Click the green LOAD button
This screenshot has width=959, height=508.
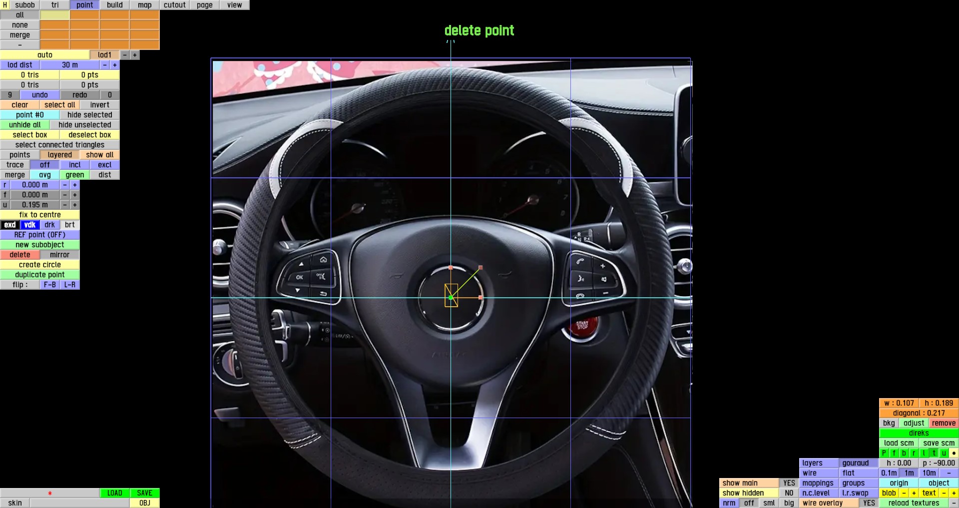pyautogui.click(x=115, y=493)
